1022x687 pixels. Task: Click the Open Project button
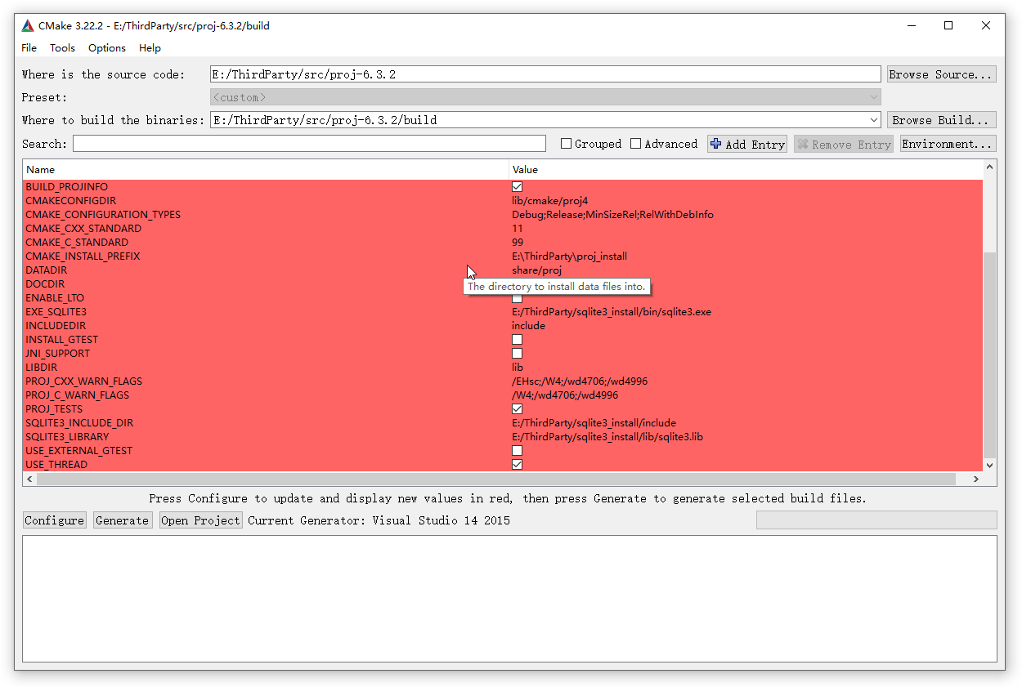(x=201, y=520)
